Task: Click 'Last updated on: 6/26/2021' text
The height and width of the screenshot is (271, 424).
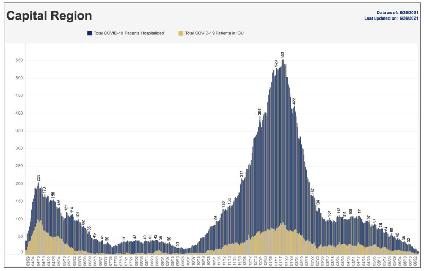Action: (x=391, y=18)
